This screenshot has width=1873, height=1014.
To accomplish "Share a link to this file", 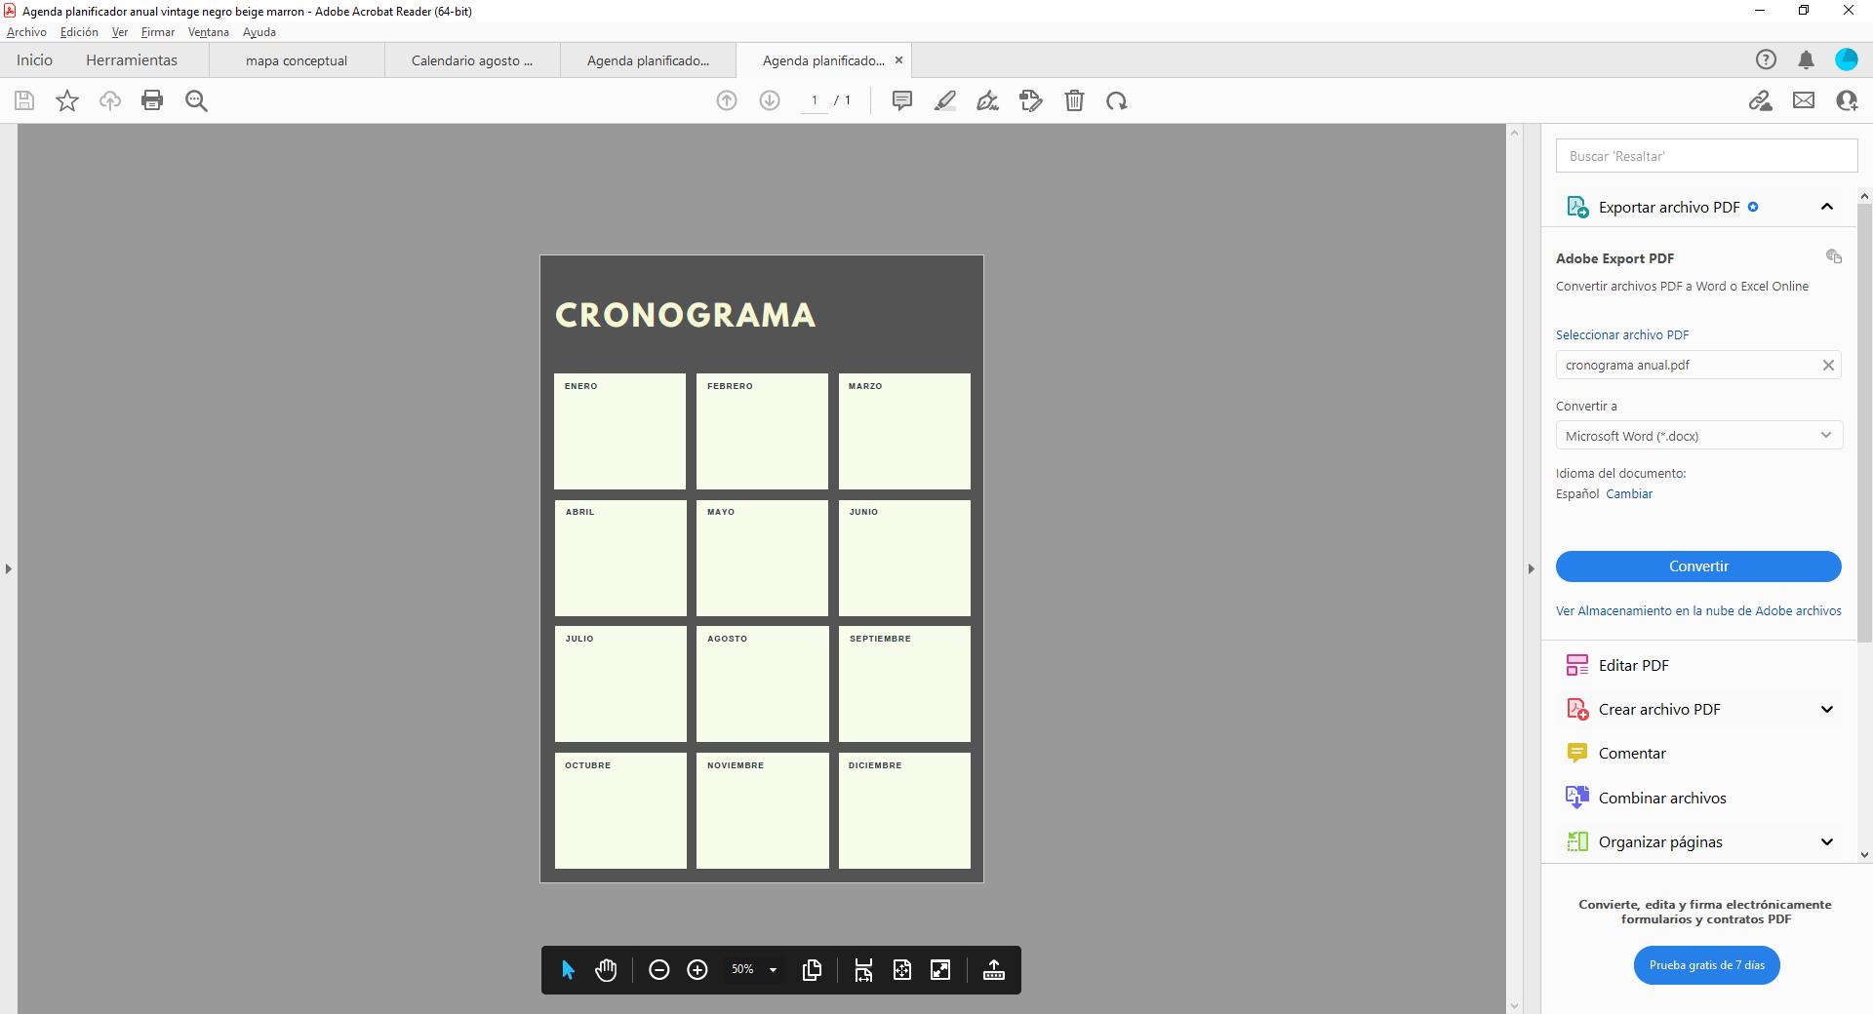I will point(1761,100).
